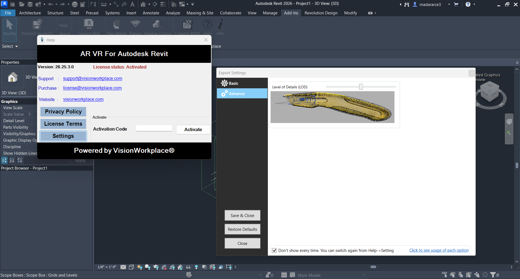
Task: Switch to Architecture ribbon tab
Action: pyautogui.click(x=30, y=13)
